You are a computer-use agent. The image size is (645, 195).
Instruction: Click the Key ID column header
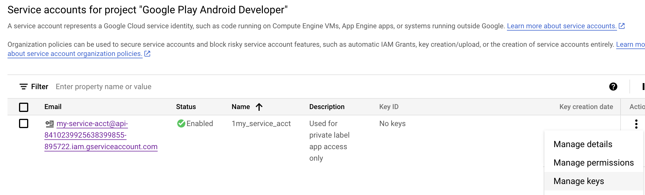click(x=389, y=107)
